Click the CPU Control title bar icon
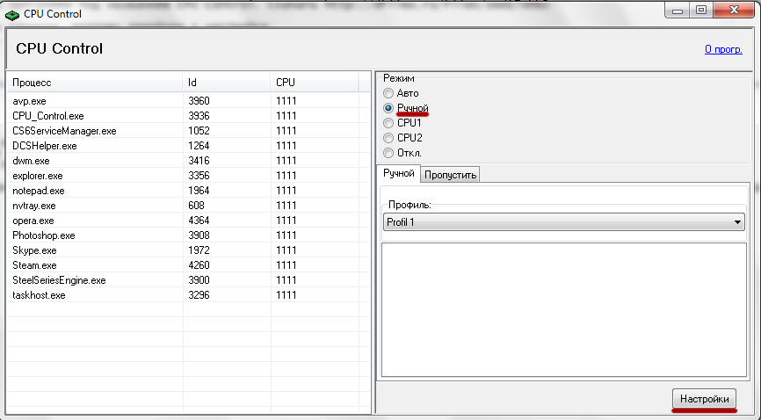 tap(11, 11)
